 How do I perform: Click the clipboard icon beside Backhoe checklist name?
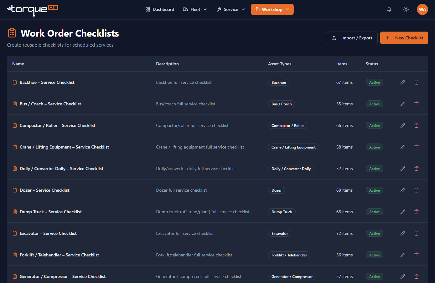(x=15, y=82)
